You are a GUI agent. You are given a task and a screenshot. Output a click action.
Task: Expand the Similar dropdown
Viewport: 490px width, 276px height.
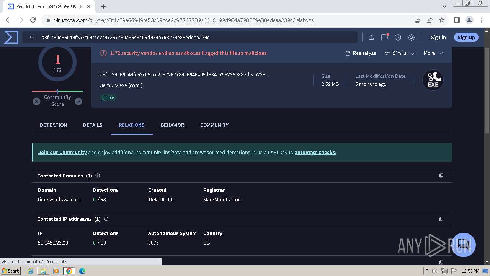click(x=400, y=53)
